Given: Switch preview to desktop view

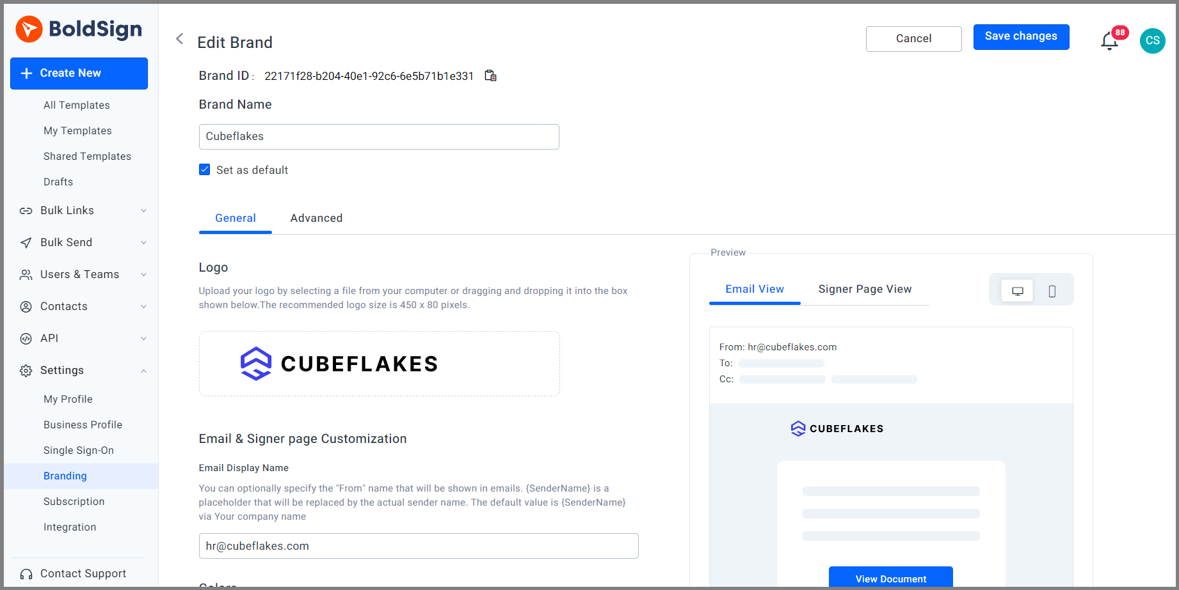Looking at the screenshot, I should pyautogui.click(x=1017, y=291).
